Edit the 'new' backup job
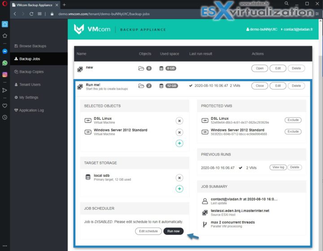 point(278,68)
